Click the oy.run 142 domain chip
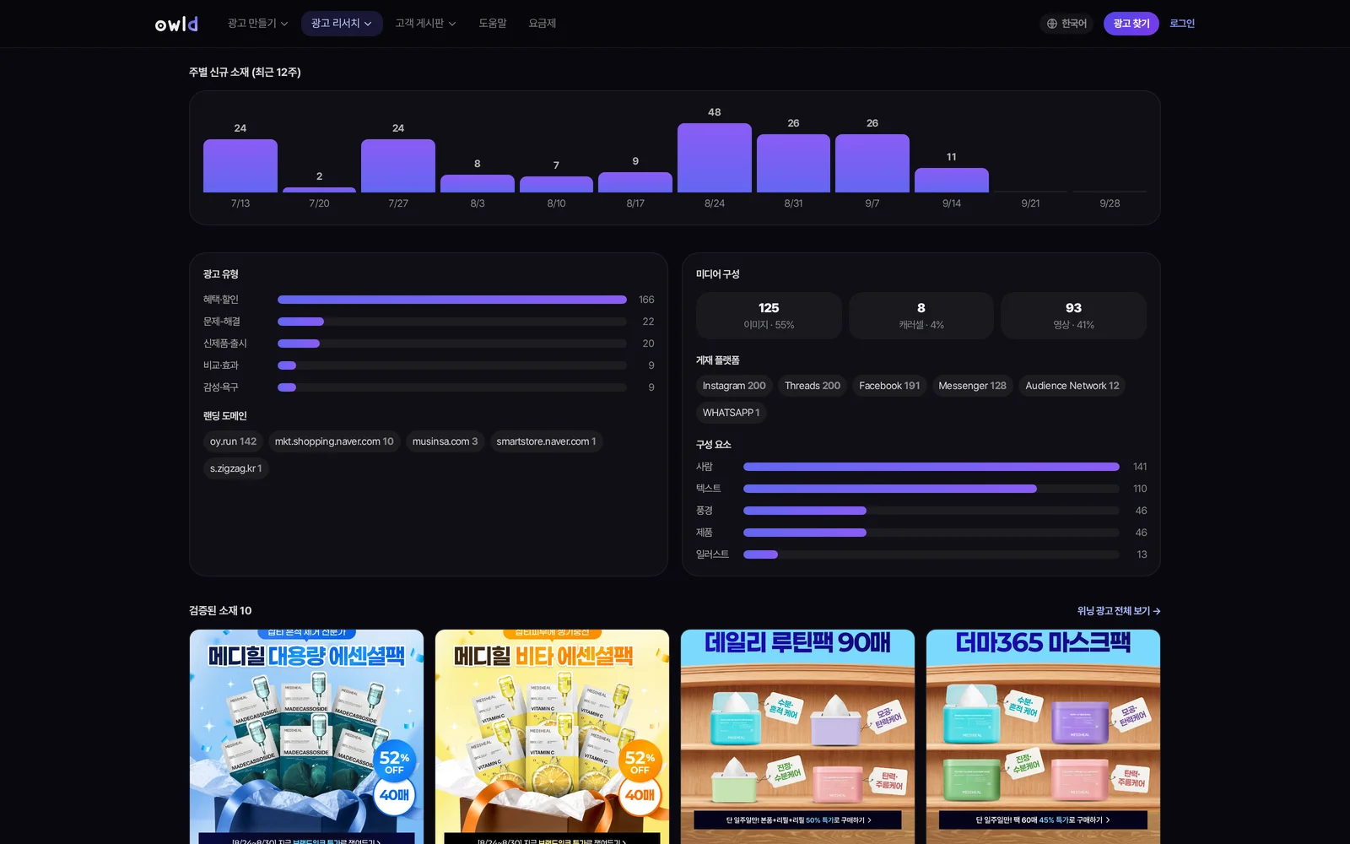 [x=233, y=441]
